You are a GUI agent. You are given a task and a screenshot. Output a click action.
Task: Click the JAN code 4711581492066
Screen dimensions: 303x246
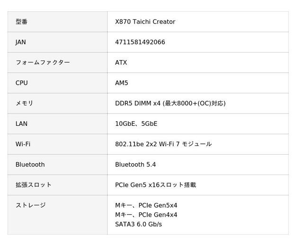pos(140,42)
